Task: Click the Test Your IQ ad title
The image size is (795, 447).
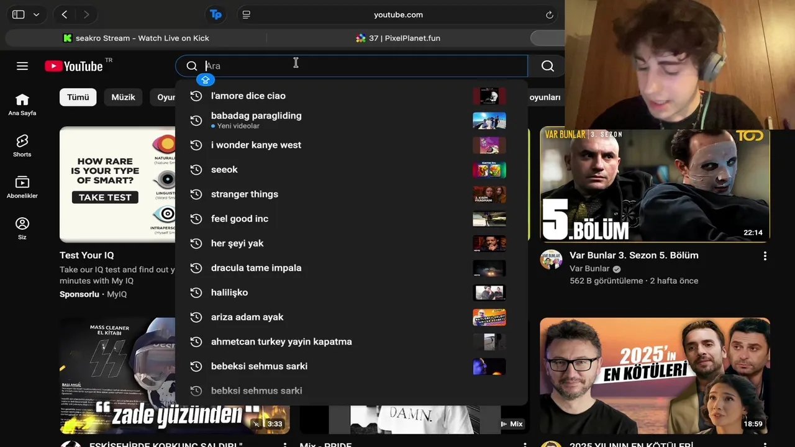Action: point(87,255)
